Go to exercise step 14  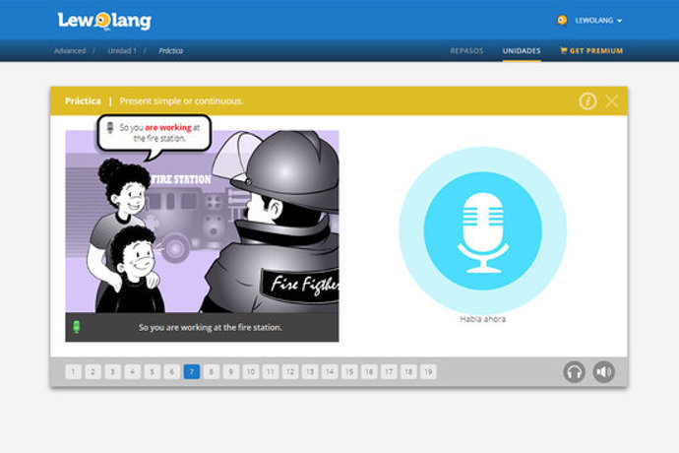point(330,371)
